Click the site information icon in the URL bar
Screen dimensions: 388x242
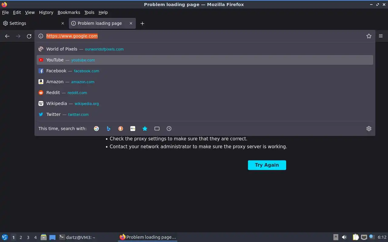(41, 36)
